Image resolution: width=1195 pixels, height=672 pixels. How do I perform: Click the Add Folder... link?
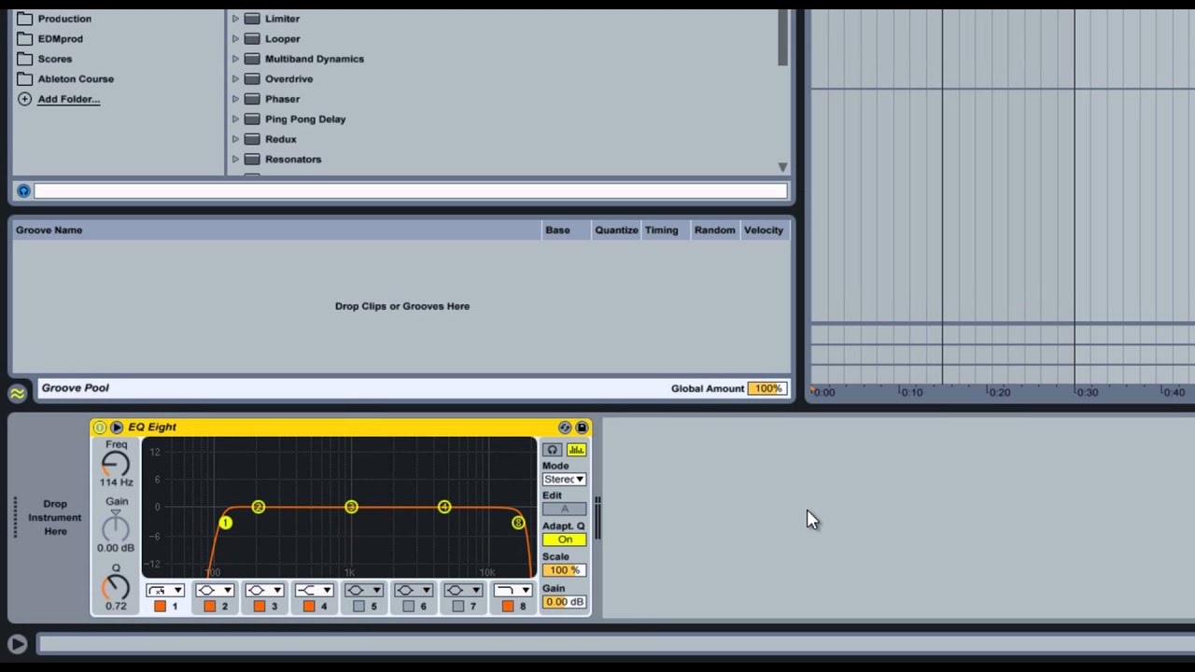(x=68, y=99)
